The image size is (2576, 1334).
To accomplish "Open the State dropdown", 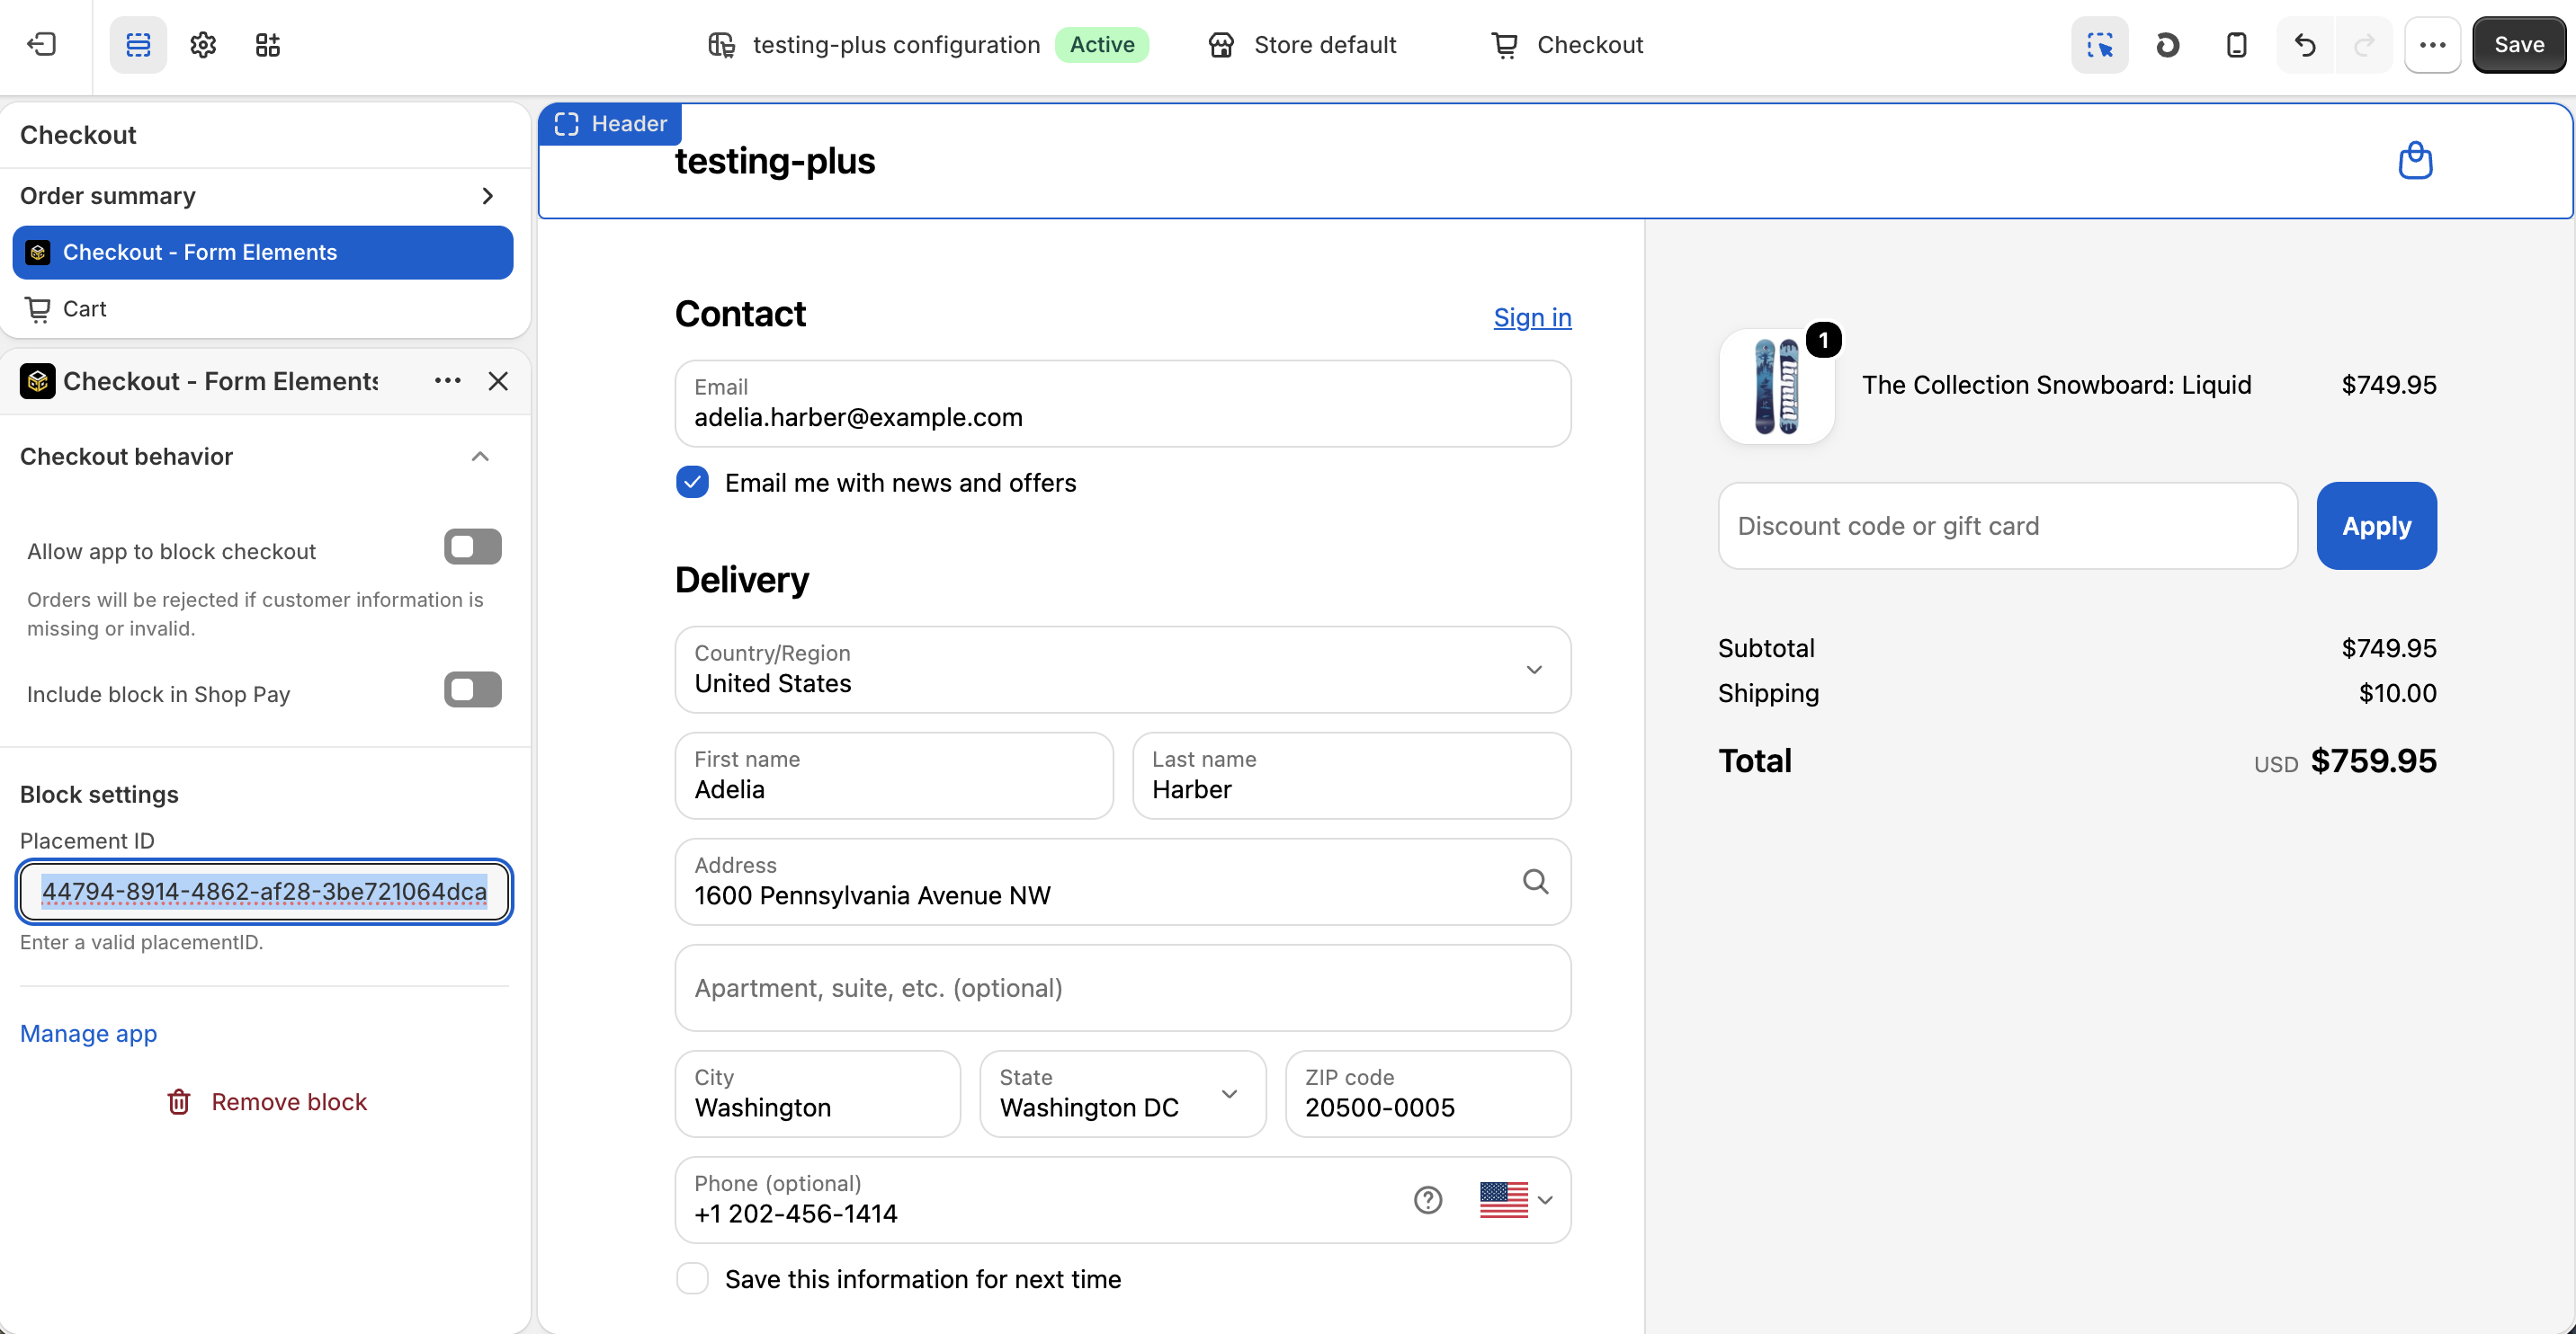I will 1122,1093.
